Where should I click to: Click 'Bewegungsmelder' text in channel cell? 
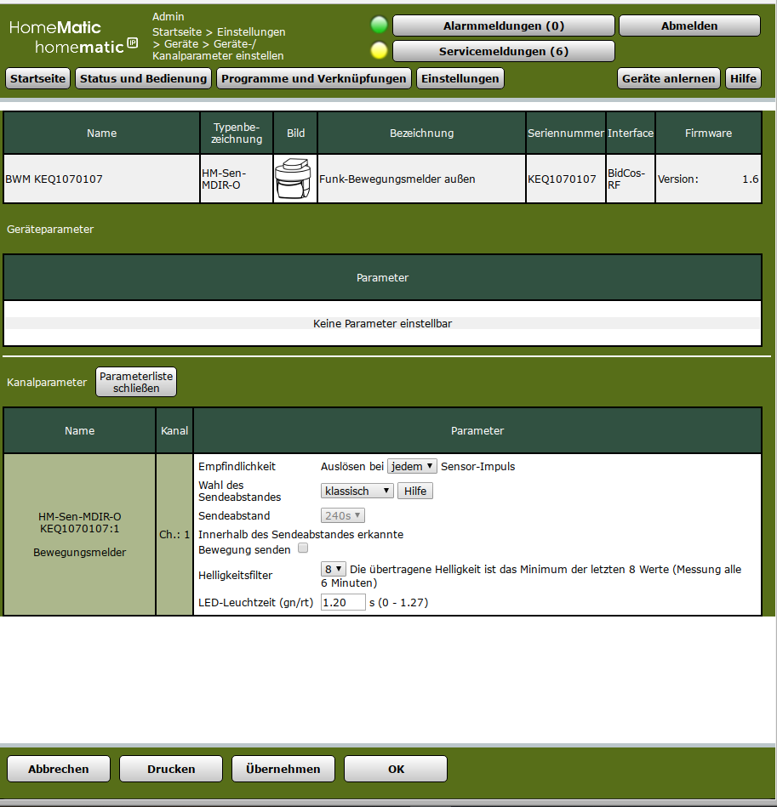pyautogui.click(x=80, y=552)
